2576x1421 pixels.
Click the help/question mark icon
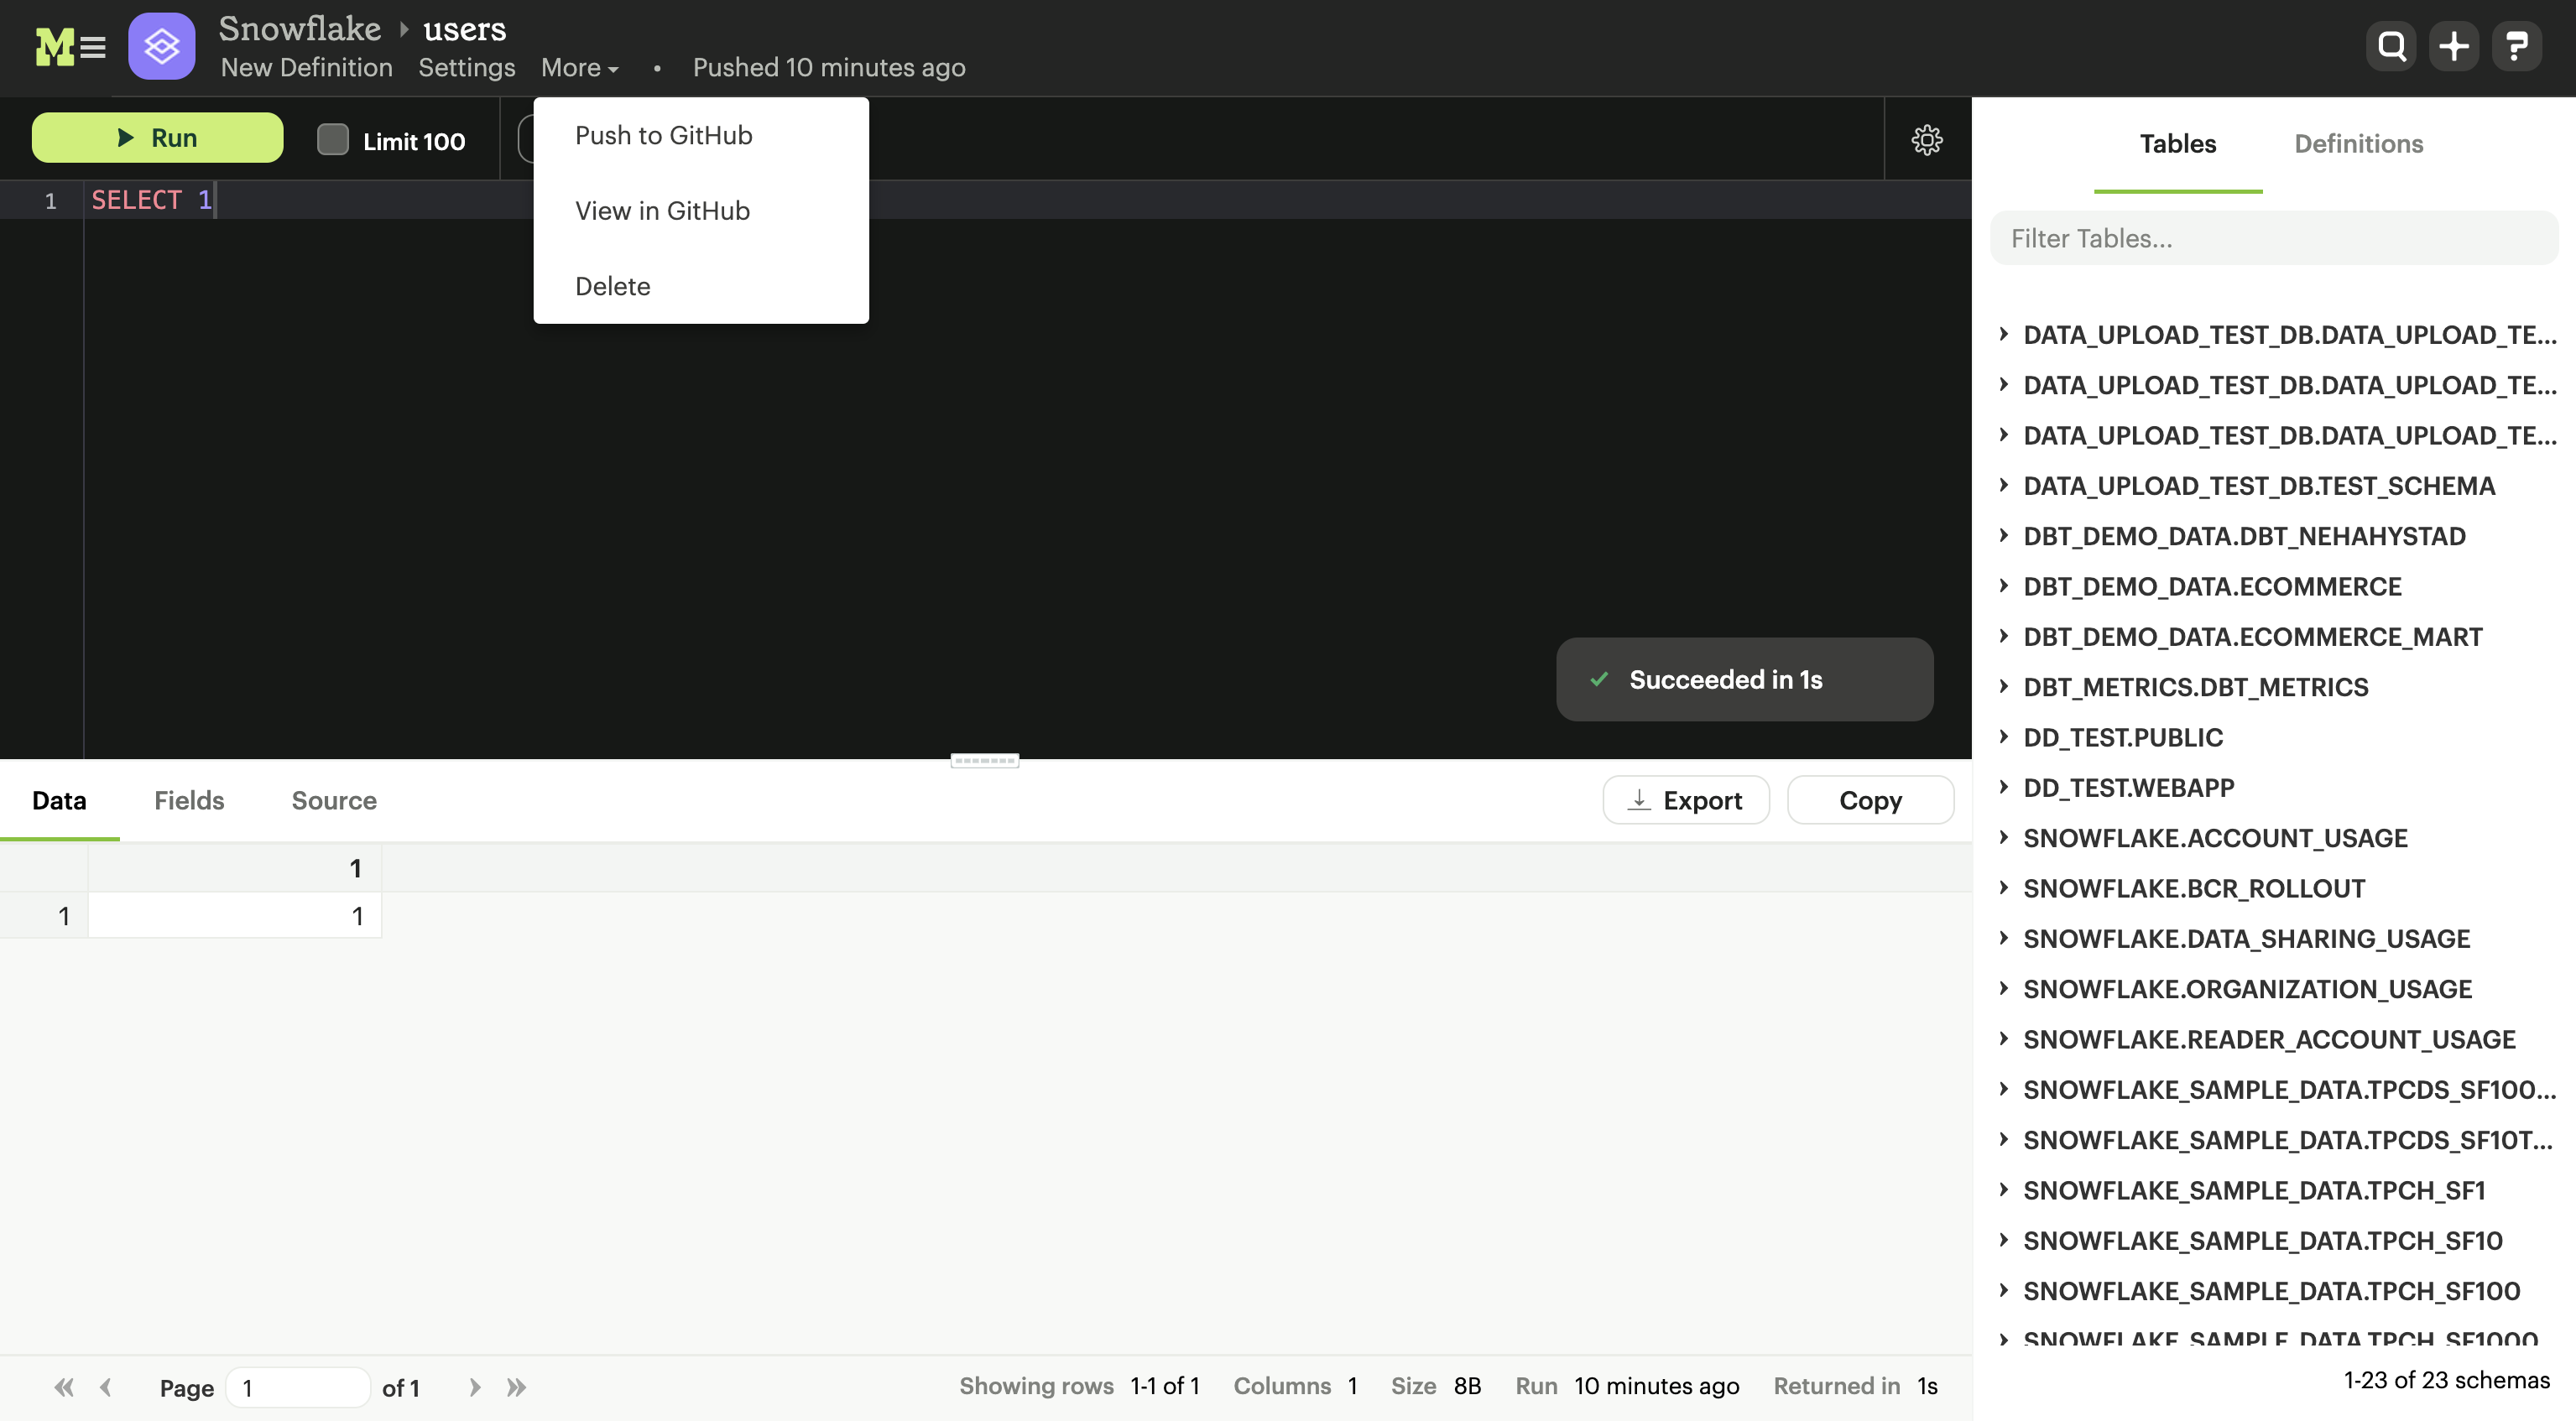[2515, 45]
